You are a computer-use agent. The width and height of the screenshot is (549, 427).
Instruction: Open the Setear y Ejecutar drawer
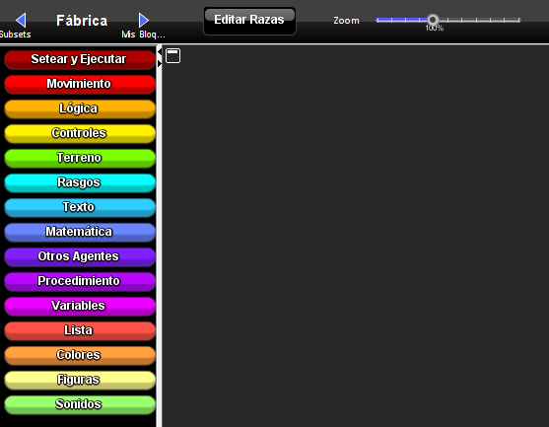tap(80, 59)
